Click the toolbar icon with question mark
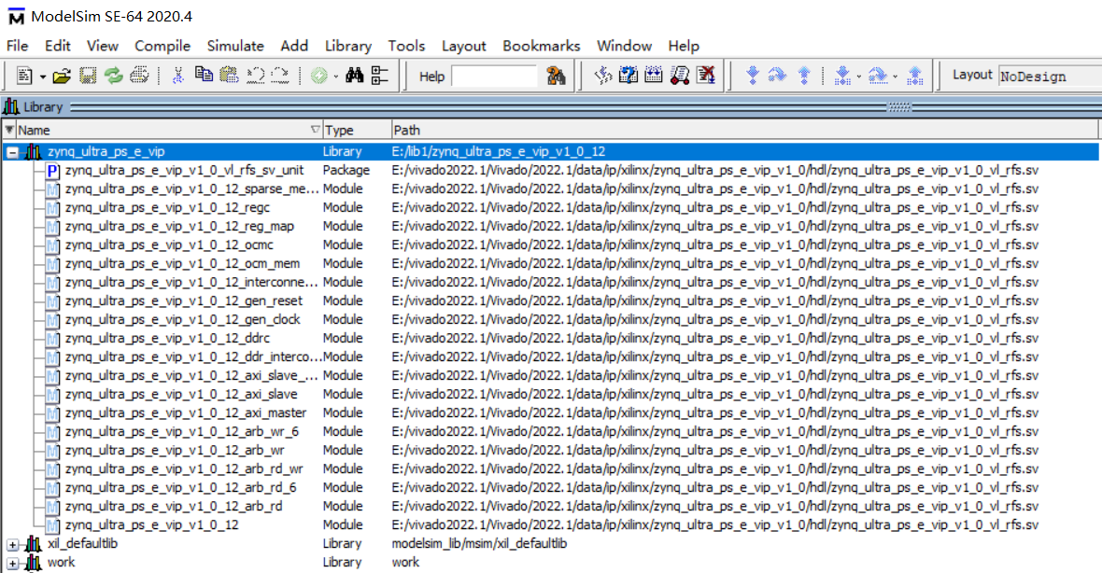The width and height of the screenshot is (1102, 573). coord(629,76)
